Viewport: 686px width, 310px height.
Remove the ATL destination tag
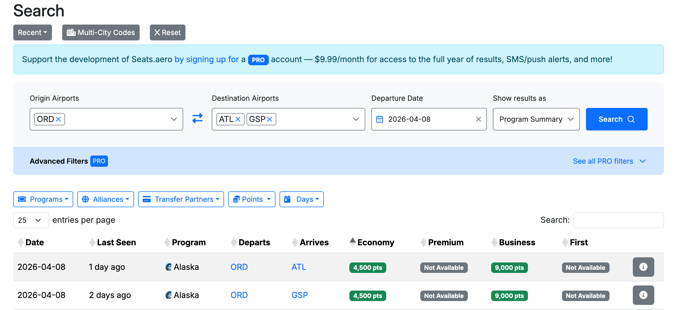point(238,119)
